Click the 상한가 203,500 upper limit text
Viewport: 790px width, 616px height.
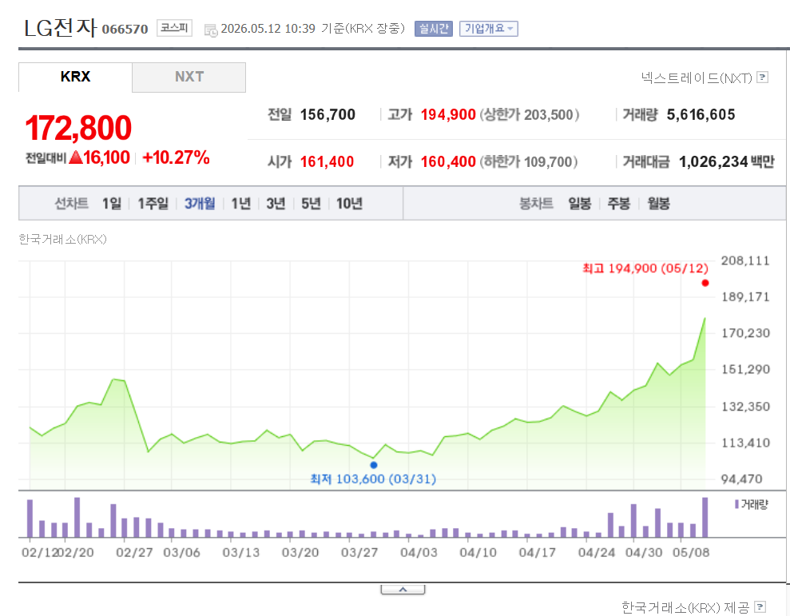click(529, 115)
